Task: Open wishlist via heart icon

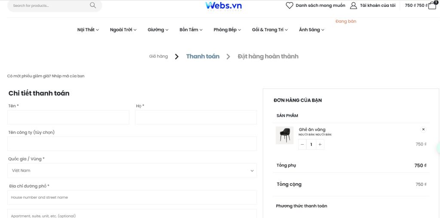Action: point(290,6)
